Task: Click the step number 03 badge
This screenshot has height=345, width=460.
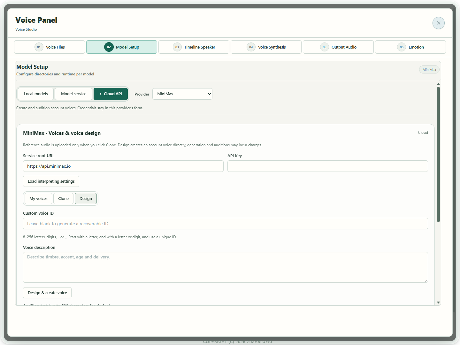Action: [177, 47]
